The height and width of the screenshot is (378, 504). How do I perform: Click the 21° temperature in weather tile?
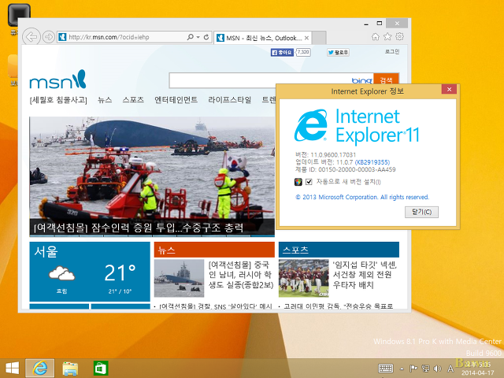click(120, 273)
